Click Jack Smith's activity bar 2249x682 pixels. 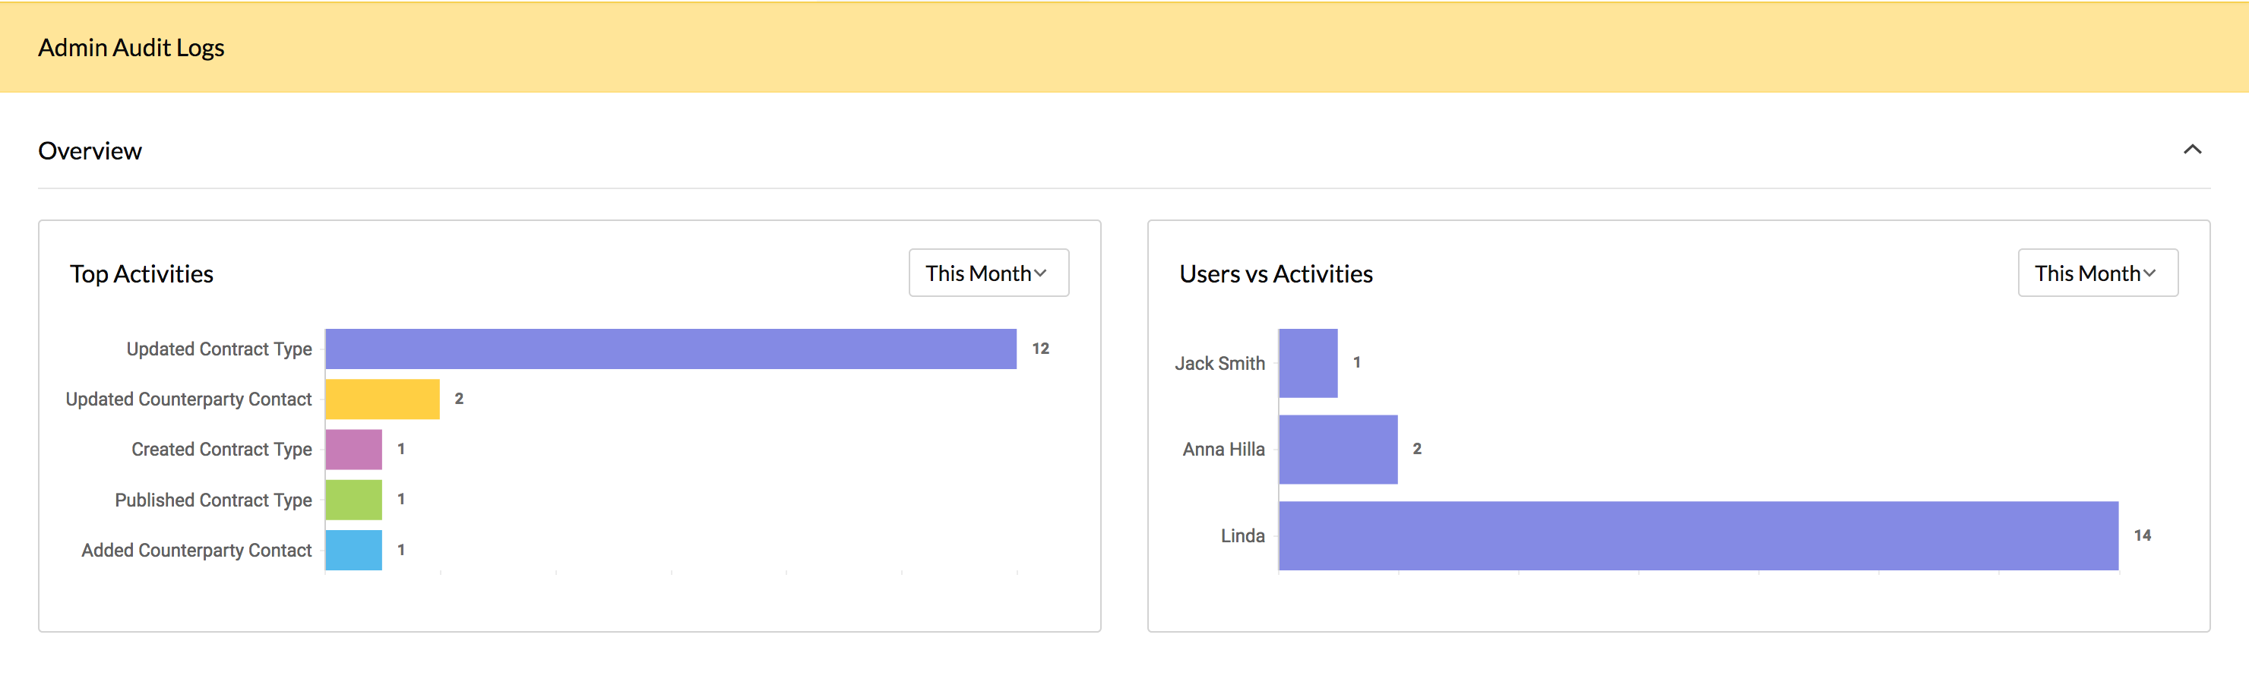(1307, 363)
